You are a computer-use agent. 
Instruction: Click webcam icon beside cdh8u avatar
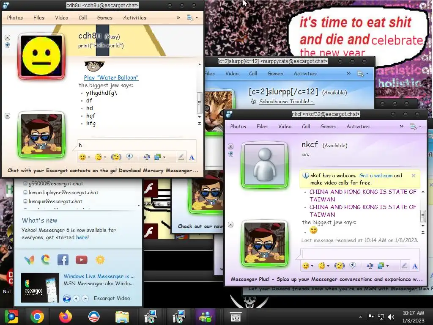8,45
